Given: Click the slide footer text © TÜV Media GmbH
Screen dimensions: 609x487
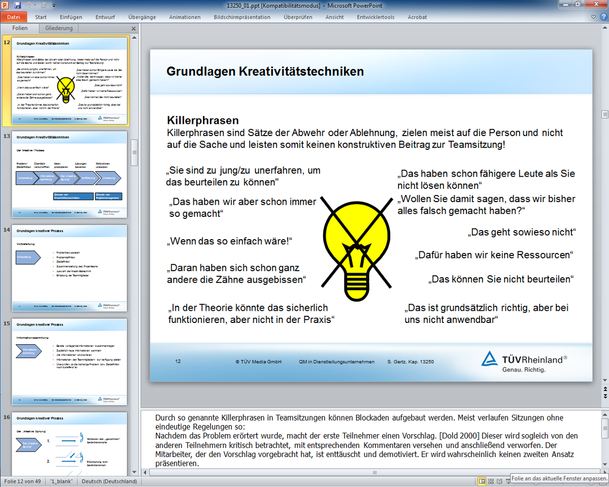Looking at the screenshot, I should [258, 362].
